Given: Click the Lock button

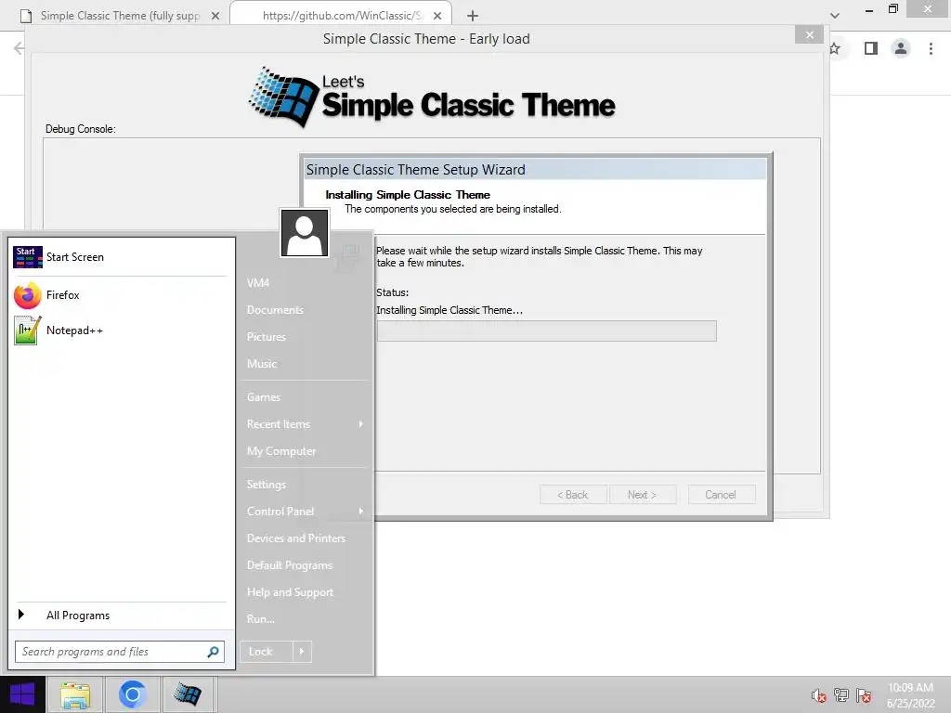Looking at the screenshot, I should tap(267, 652).
